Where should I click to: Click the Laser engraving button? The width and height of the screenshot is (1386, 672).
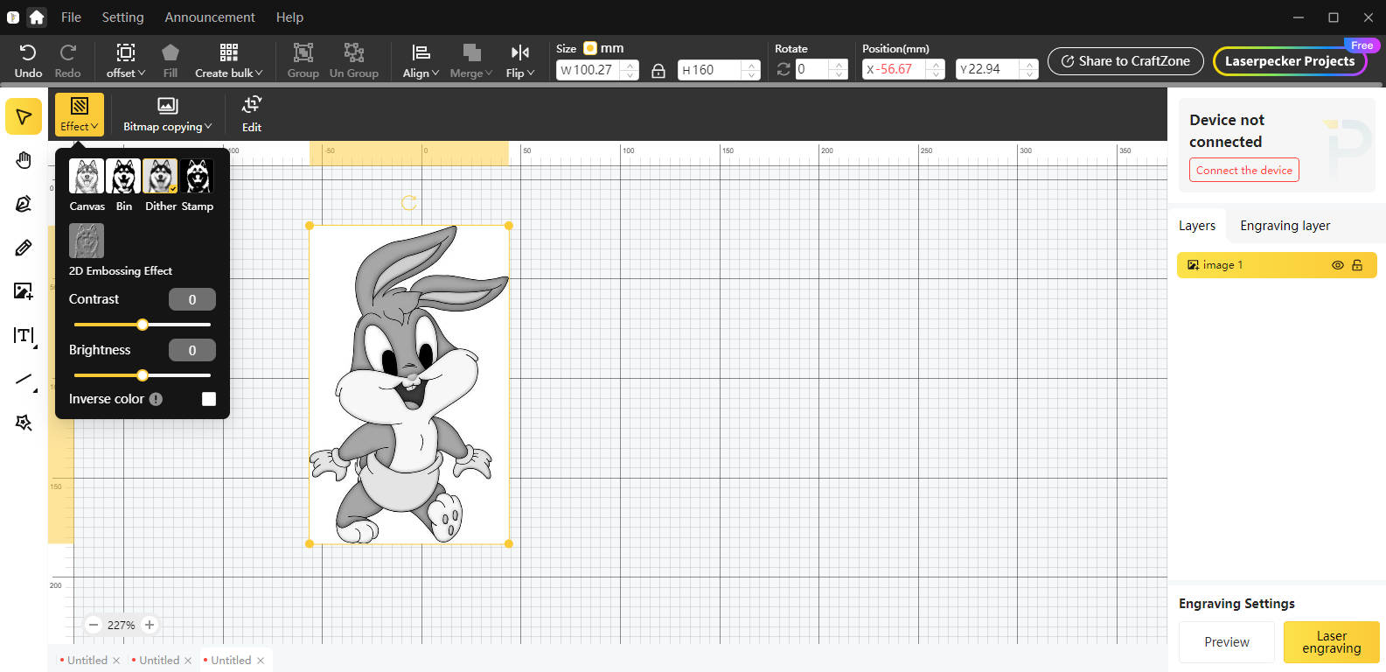coord(1332,642)
